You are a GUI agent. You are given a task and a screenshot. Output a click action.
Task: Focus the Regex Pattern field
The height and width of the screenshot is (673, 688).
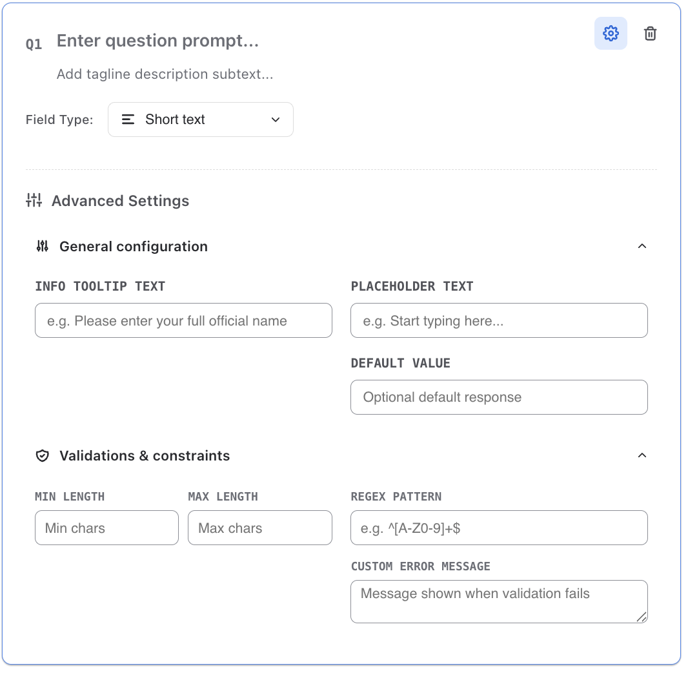pyautogui.click(x=499, y=528)
